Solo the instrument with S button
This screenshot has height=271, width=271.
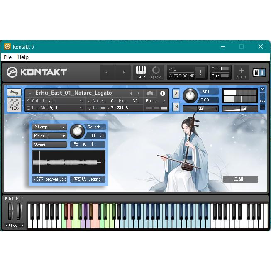point(176,94)
